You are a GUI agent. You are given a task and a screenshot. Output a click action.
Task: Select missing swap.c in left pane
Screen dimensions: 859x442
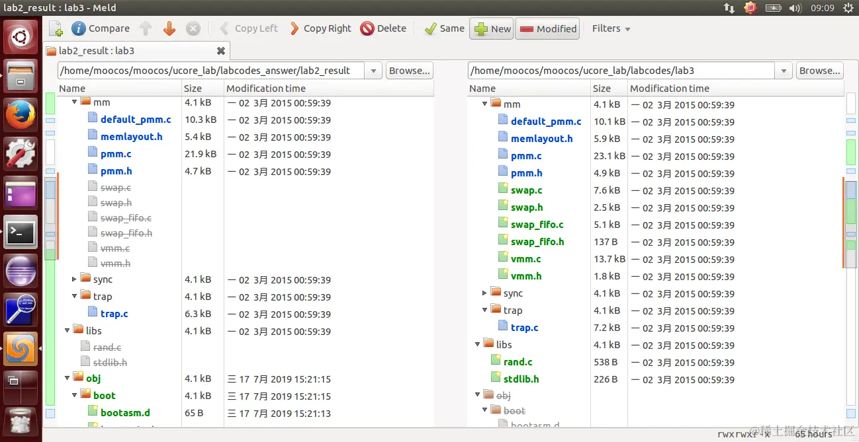pyautogui.click(x=116, y=188)
